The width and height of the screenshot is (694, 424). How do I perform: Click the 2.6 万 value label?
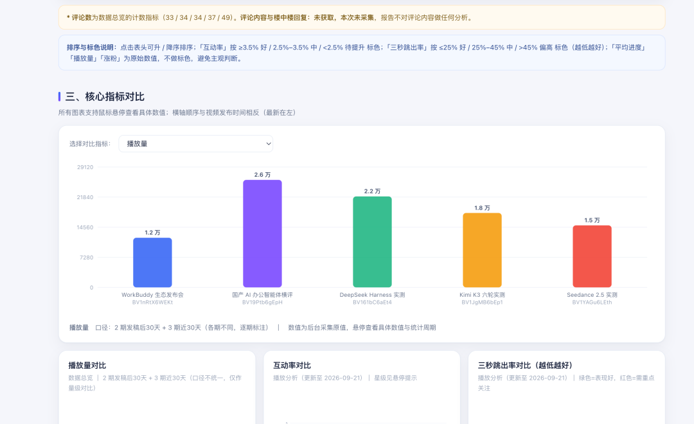[x=262, y=175]
